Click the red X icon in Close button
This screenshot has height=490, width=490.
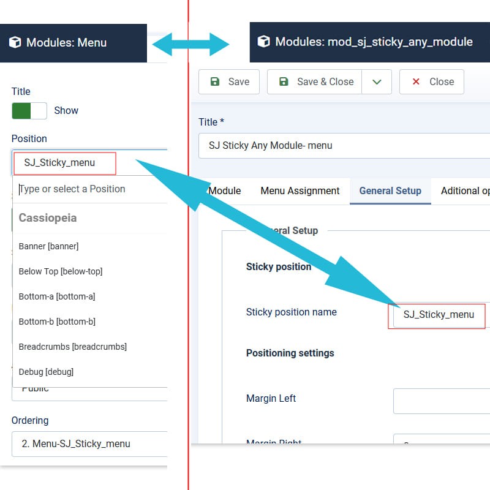tap(416, 81)
